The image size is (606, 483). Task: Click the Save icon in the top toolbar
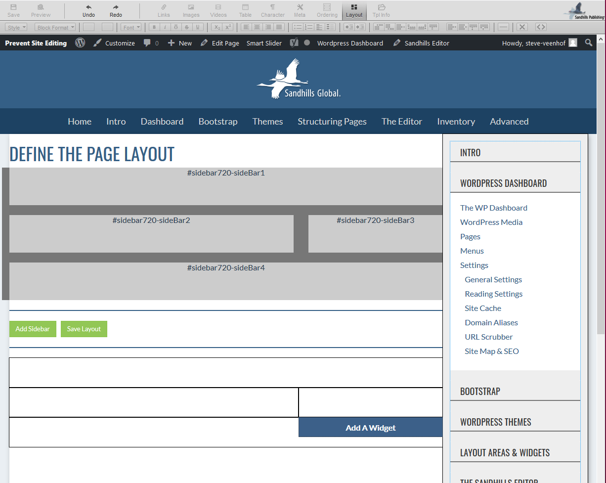[14, 10]
